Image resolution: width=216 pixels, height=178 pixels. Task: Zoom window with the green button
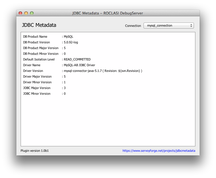point(32,13)
